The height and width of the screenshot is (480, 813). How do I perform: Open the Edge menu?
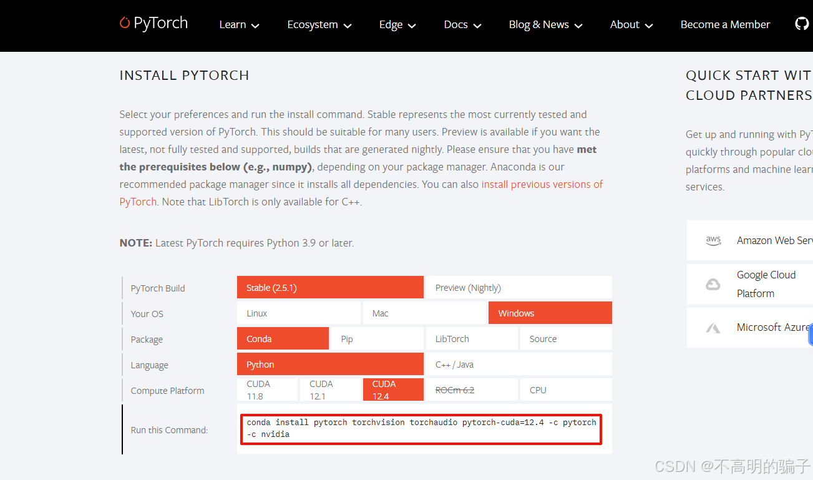click(x=397, y=25)
